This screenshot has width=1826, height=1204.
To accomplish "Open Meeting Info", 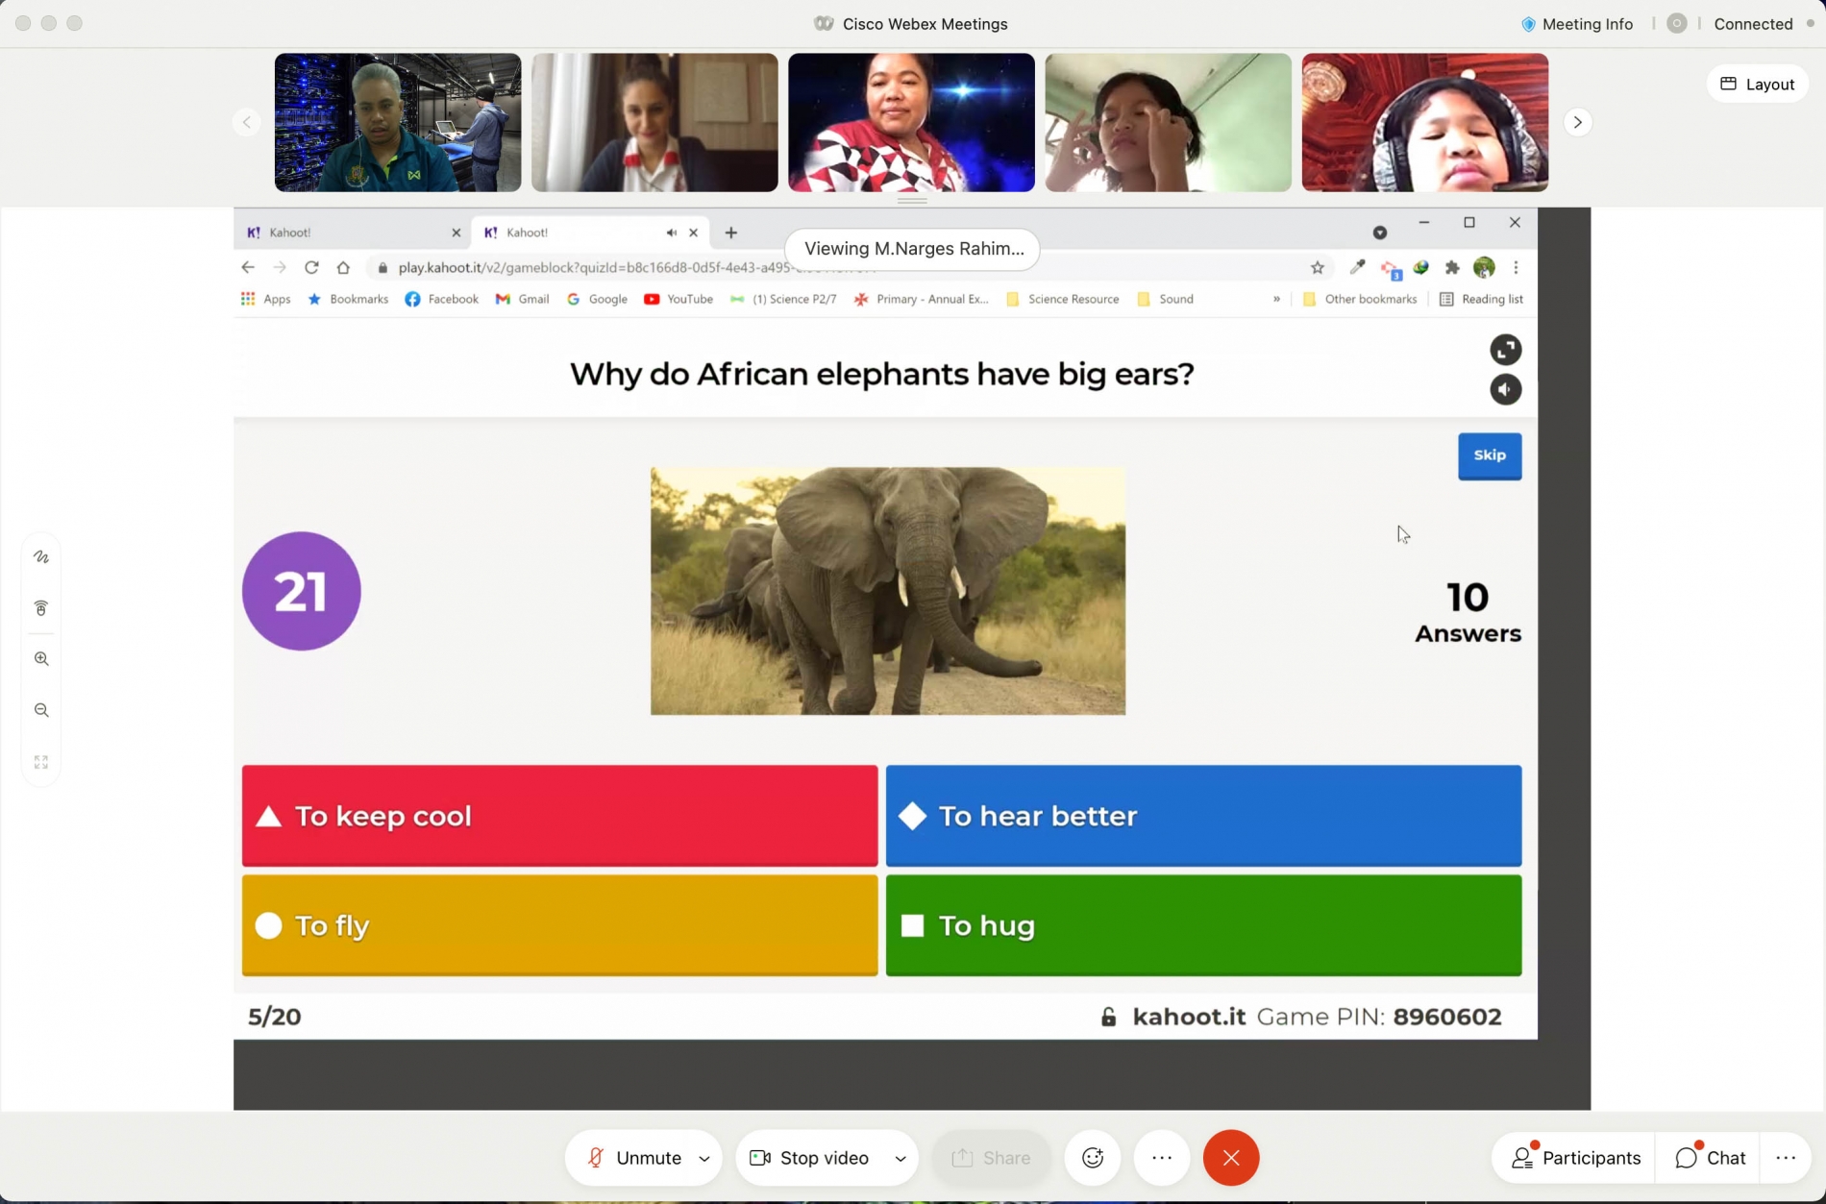I will pyautogui.click(x=1577, y=24).
